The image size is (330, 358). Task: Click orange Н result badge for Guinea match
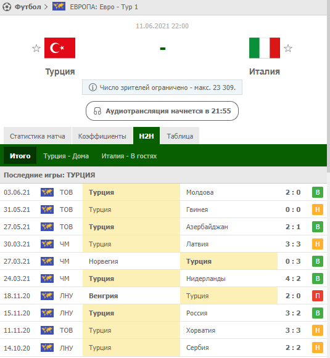(x=318, y=210)
